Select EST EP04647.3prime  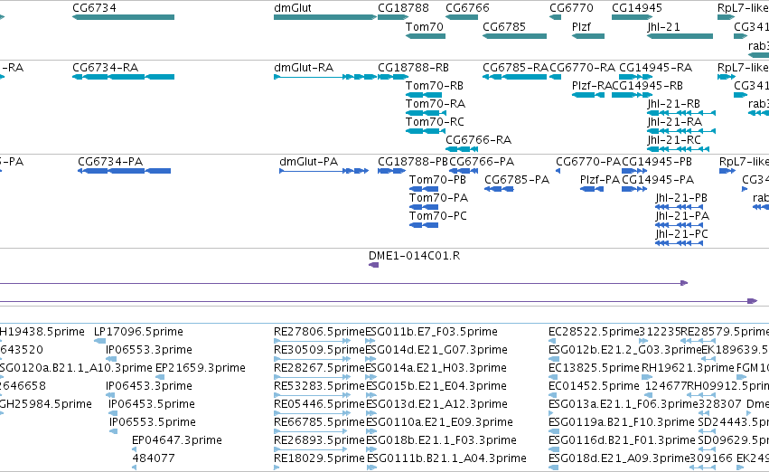pyautogui.click(x=176, y=441)
